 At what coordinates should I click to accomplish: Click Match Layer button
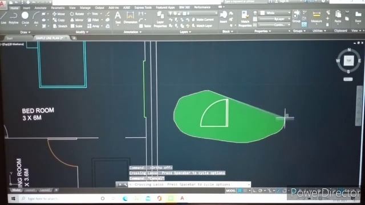pyautogui.click(x=202, y=26)
